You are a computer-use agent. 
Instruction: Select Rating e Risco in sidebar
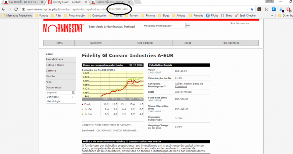point(61,65)
